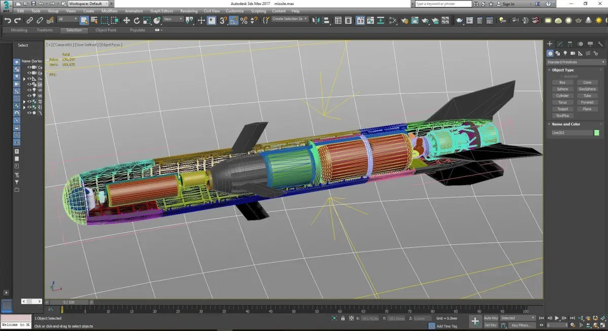Switch Create panel to Cameras category
Screen dimensions: 608x331
(573, 53)
